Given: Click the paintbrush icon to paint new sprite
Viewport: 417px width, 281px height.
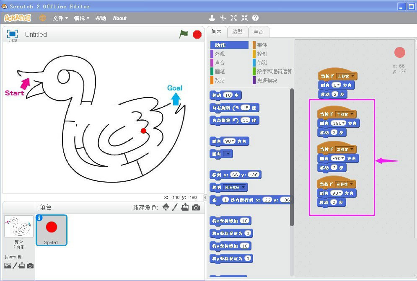Looking at the screenshot, I should 176,206.
